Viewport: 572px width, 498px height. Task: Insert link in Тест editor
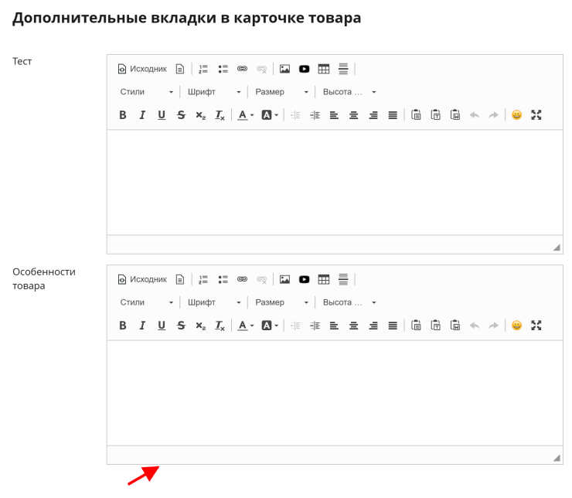242,69
